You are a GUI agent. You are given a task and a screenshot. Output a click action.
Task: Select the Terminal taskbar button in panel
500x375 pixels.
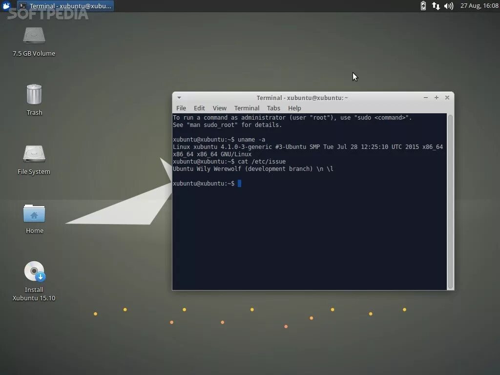click(x=65, y=6)
